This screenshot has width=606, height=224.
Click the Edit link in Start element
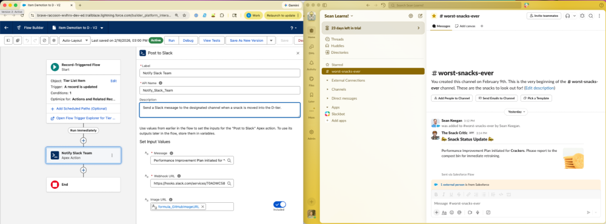pyautogui.click(x=113, y=81)
